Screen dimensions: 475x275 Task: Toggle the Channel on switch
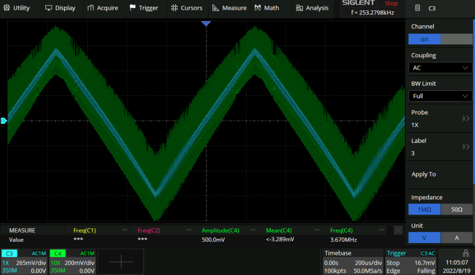[440, 39]
